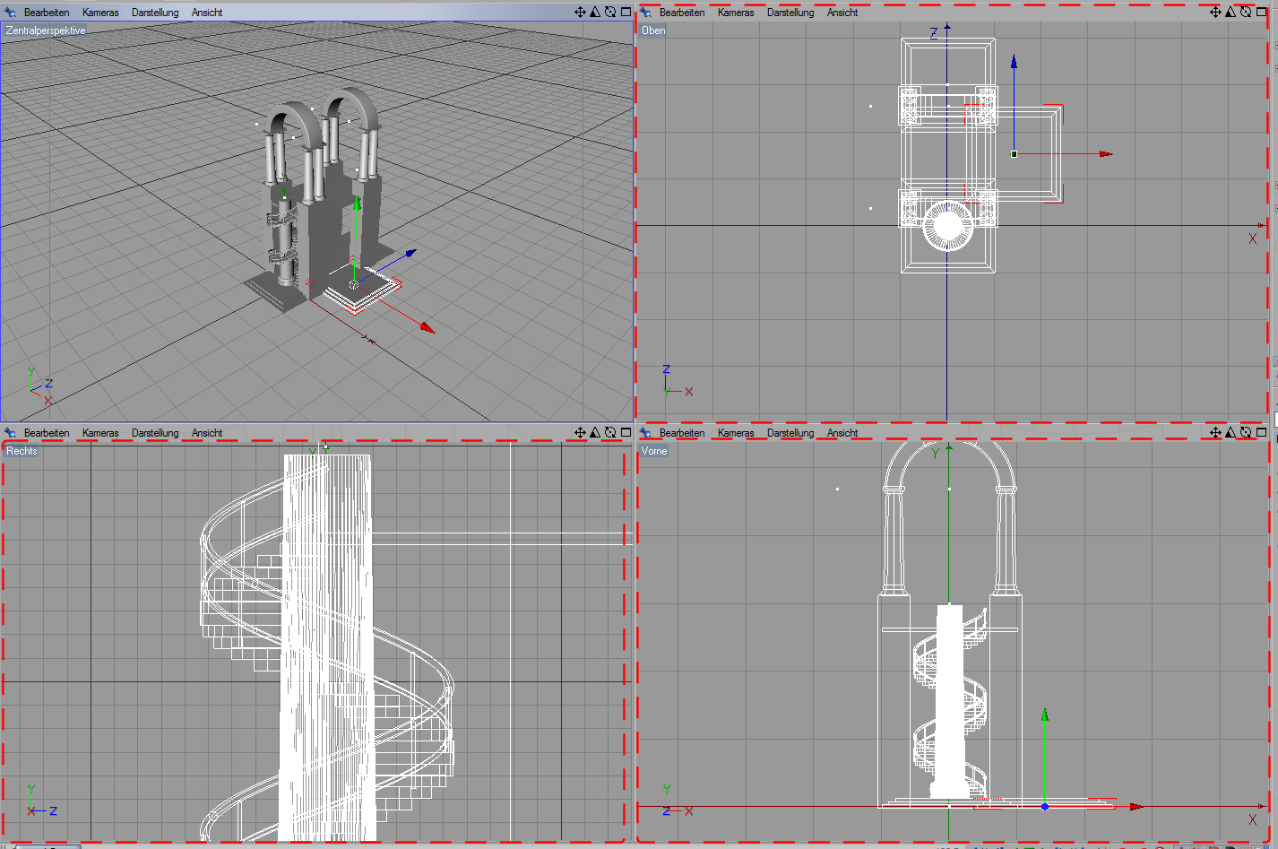The height and width of the screenshot is (849, 1278).
Task: Open the Ansicht menu of the Rechts view
Action: [207, 433]
